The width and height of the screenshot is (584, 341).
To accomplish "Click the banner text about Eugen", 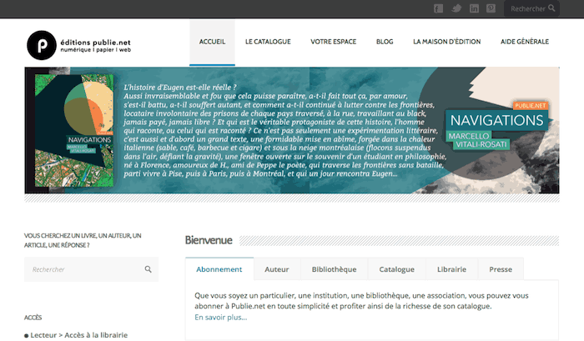I will click(x=284, y=130).
